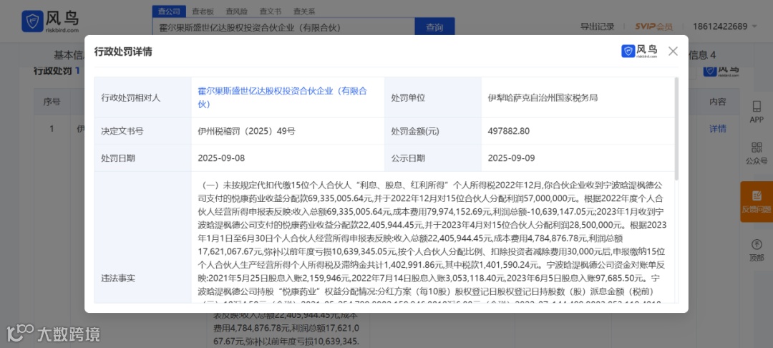773x348 pixels.
Task: Expand the 18612422689 account dropdown
Action: (x=724, y=26)
